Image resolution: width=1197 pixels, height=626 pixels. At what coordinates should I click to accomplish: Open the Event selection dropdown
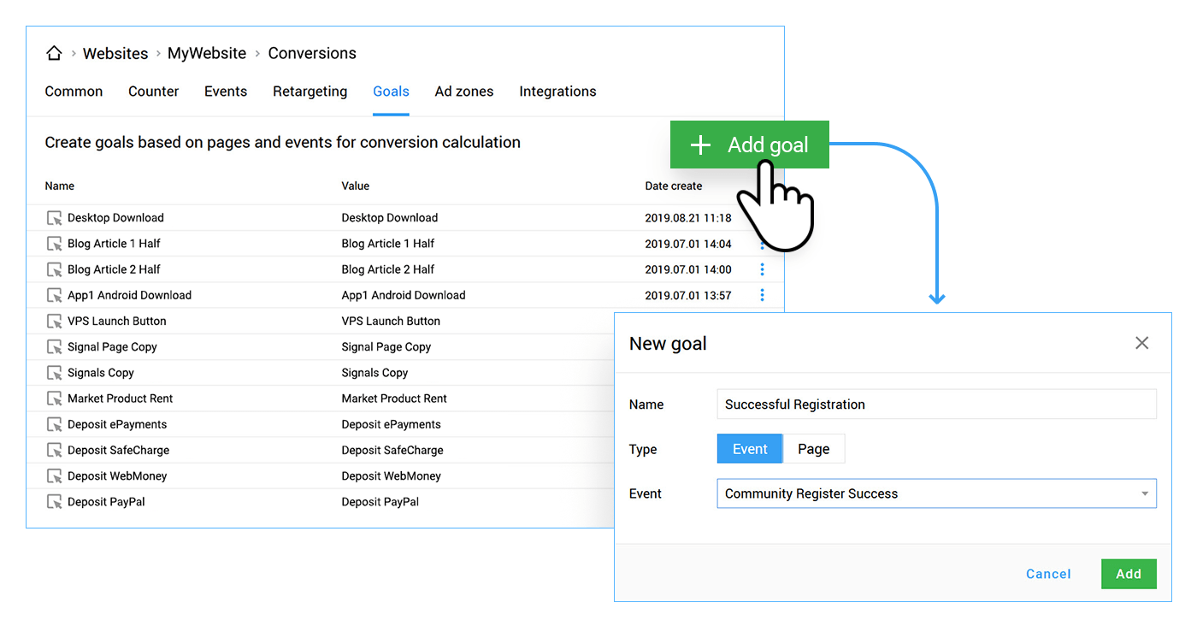[936, 493]
